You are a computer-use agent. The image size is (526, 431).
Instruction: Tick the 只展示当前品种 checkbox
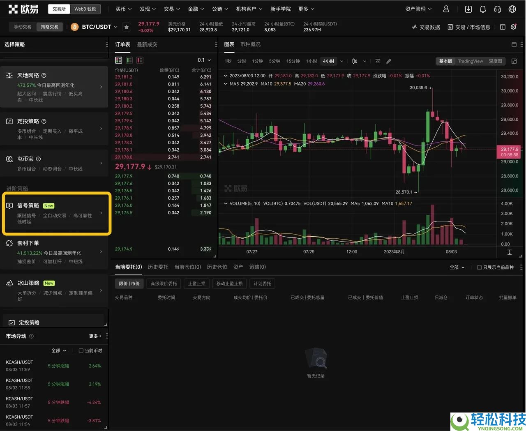pos(479,267)
